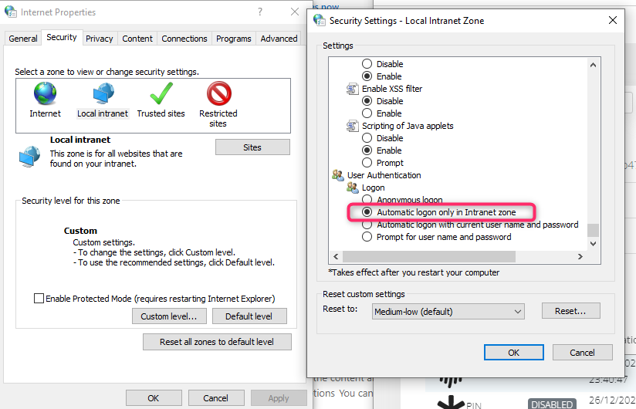Enable Protected Mode checkbox
The height and width of the screenshot is (409, 636).
point(39,299)
